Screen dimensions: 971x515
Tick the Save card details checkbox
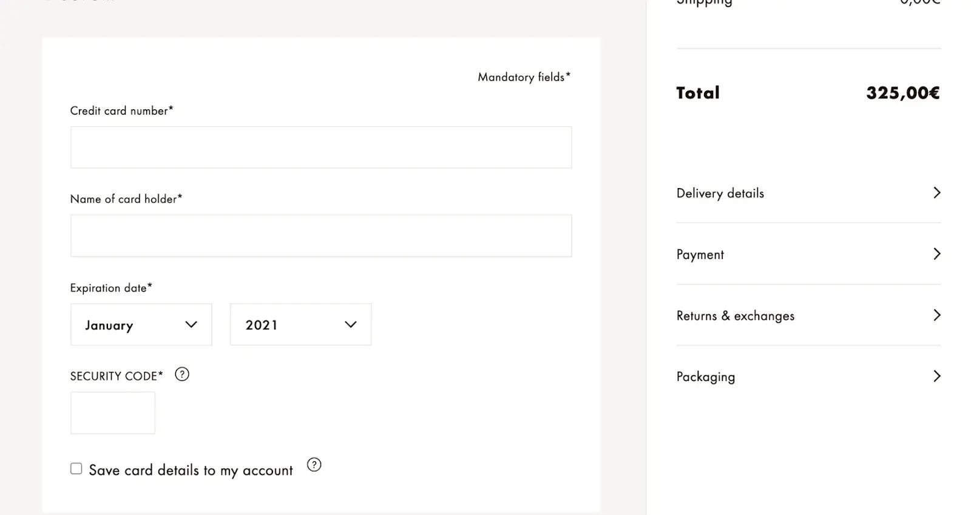(76, 469)
